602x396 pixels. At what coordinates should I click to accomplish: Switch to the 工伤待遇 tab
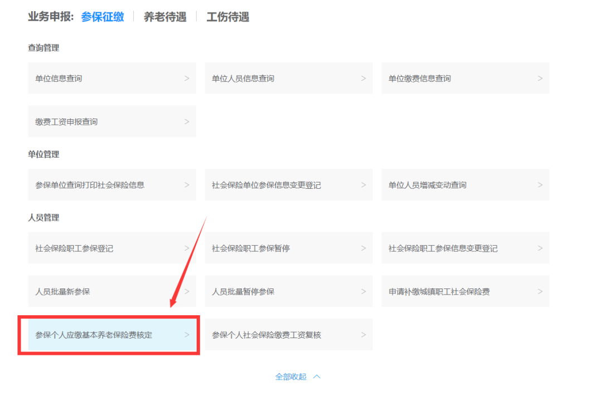[x=227, y=17]
